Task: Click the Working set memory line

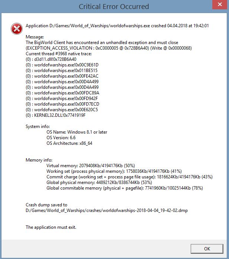Action: coord(114,171)
